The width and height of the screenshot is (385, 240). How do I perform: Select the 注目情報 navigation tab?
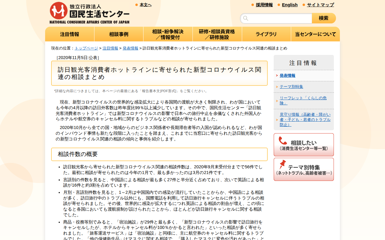coord(69,34)
